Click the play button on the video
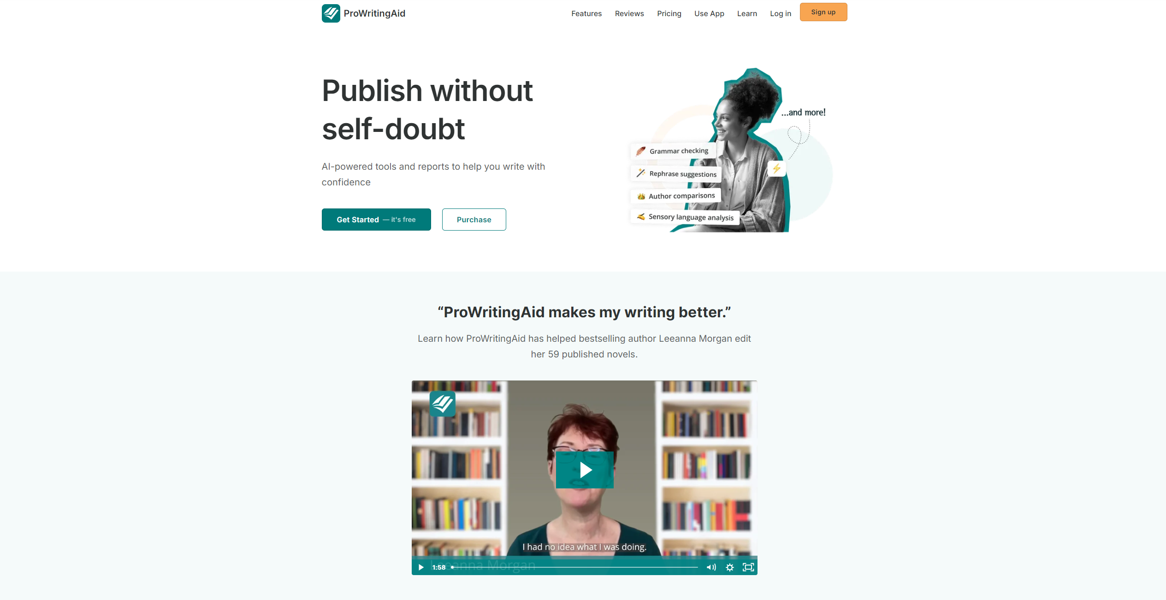Screen dimensions: 1166x600 (584, 470)
